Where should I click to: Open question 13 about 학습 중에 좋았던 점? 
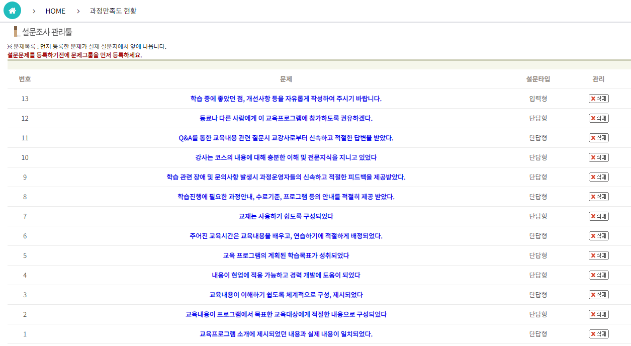286,99
